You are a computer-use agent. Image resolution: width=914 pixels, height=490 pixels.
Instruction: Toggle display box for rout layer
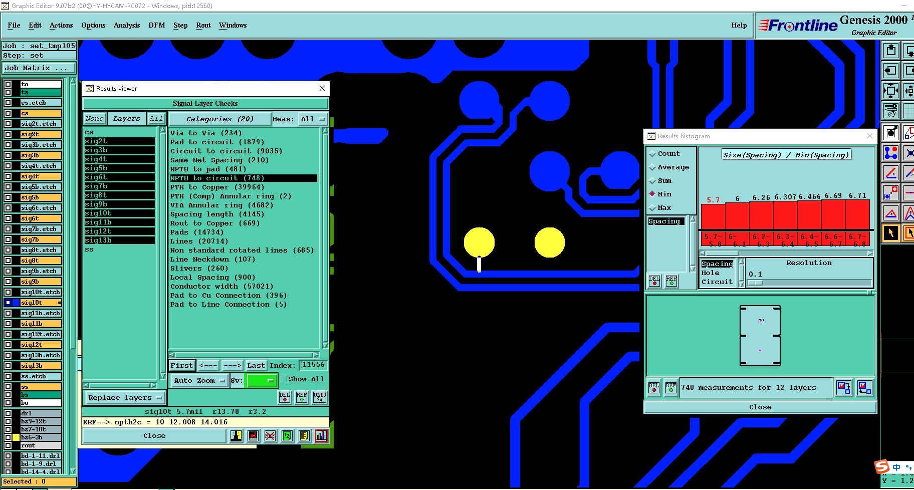pos(8,445)
